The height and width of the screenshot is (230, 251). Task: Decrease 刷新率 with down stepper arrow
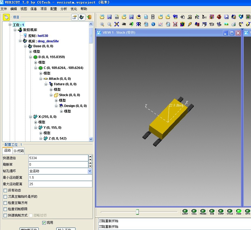click(x=90, y=166)
